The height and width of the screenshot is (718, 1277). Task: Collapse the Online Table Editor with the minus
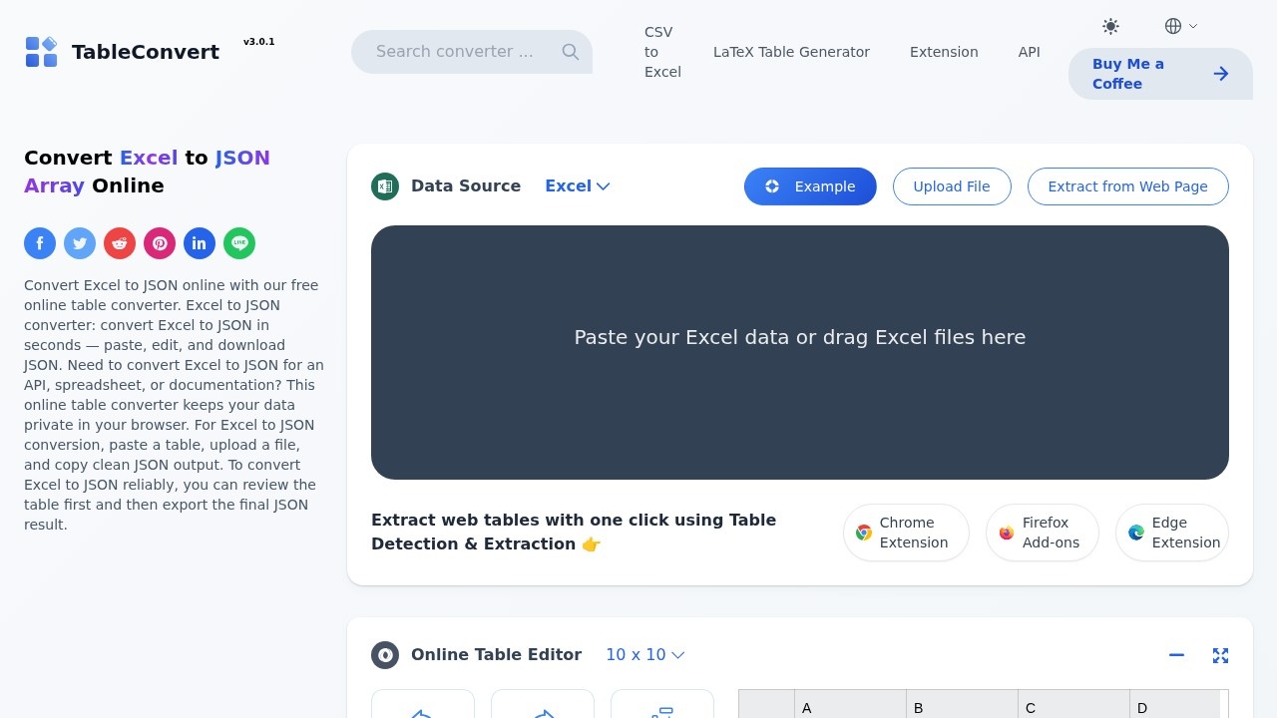(x=1176, y=655)
